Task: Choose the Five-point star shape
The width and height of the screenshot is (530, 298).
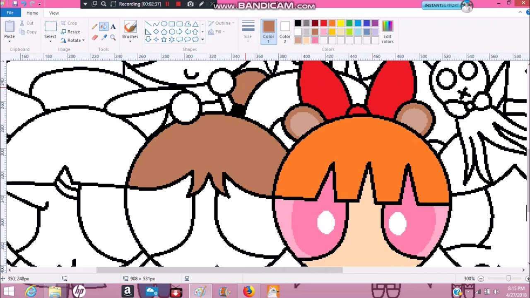Action: [x=164, y=40]
